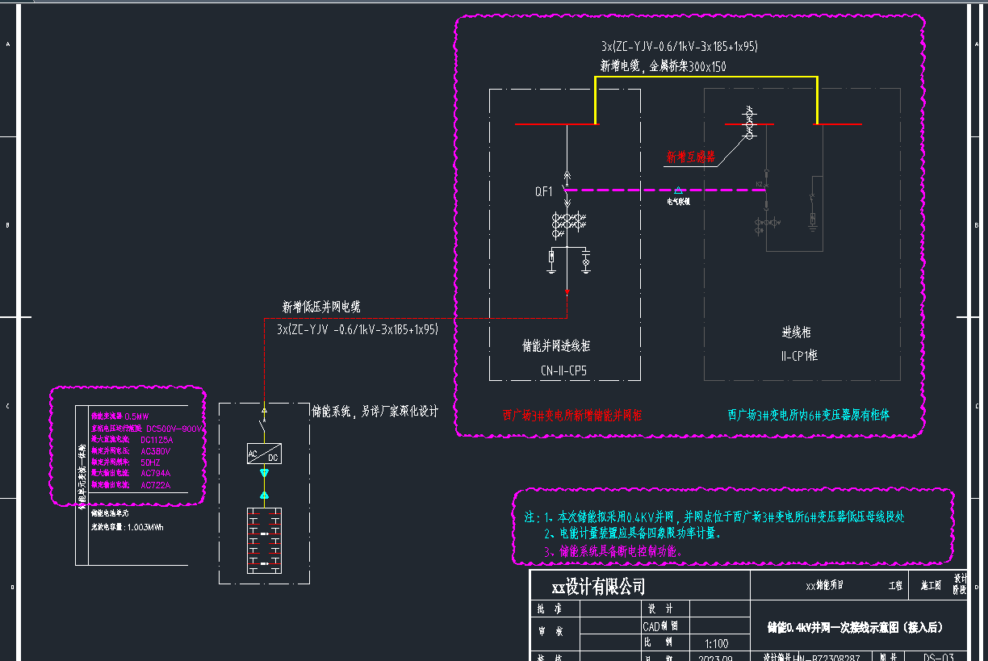Select the yellow cable bridge line
This screenshot has height=661, width=988.
pos(706,77)
